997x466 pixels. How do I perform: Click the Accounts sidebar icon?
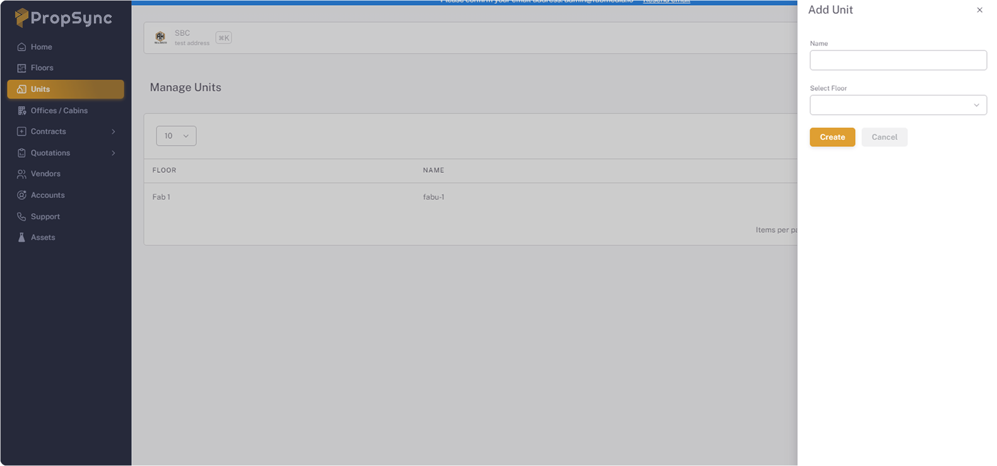tap(21, 195)
